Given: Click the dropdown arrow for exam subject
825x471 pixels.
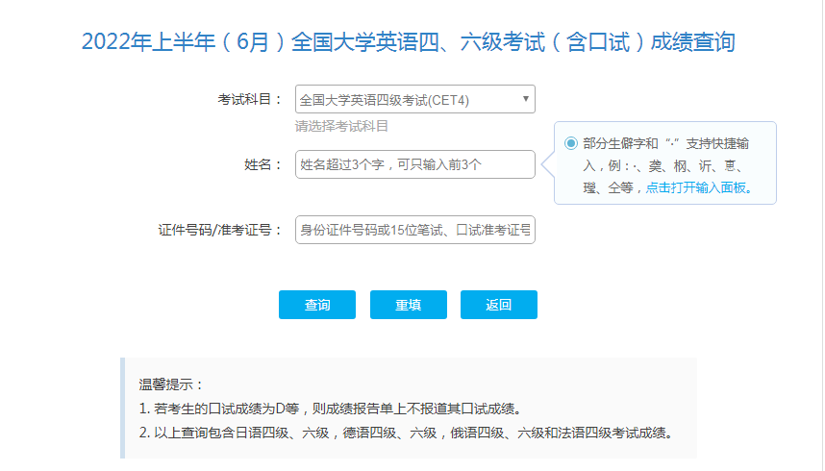Looking at the screenshot, I should click(x=525, y=99).
